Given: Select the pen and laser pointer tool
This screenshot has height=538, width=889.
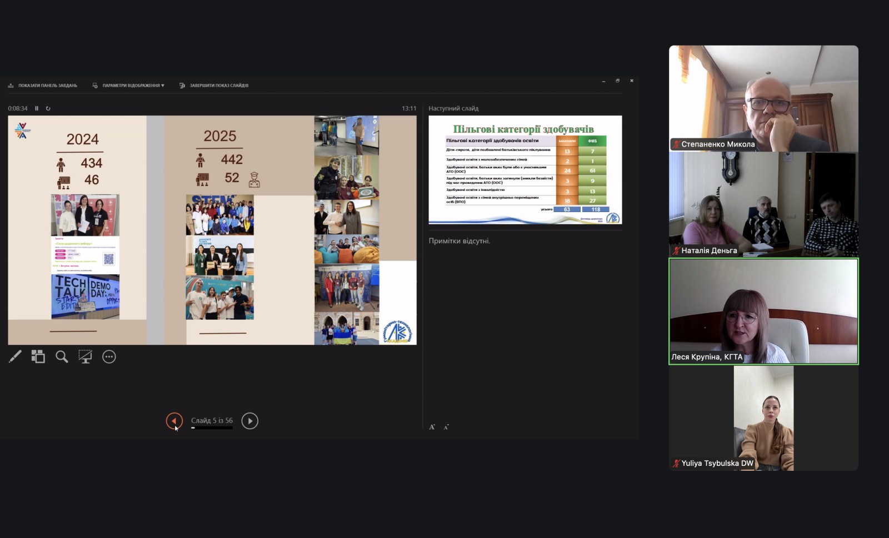Looking at the screenshot, I should 15,356.
